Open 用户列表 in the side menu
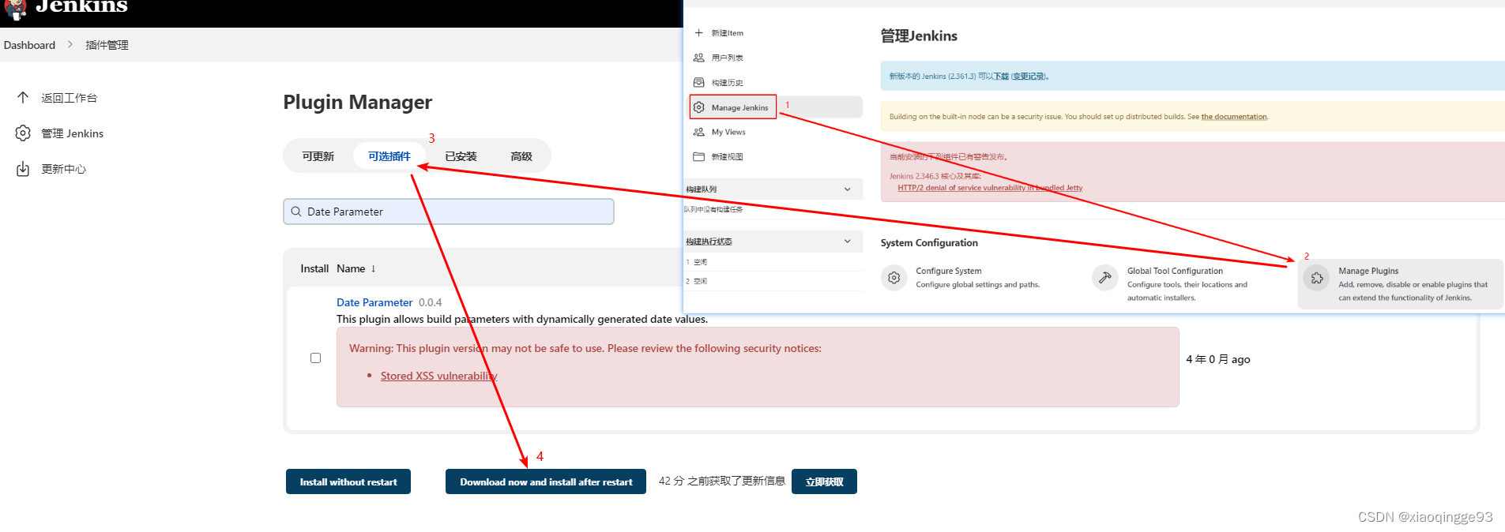The width and height of the screenshot is (1505, 532). pyautogui.click(x=727, y=58)
